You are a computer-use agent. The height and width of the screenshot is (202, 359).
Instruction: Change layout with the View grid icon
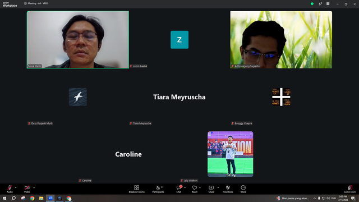(x=328, y=4)
